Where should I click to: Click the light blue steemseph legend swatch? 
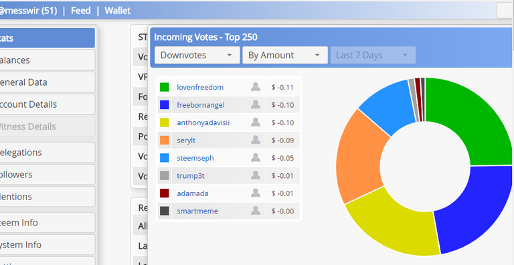(x=164, y=158)
